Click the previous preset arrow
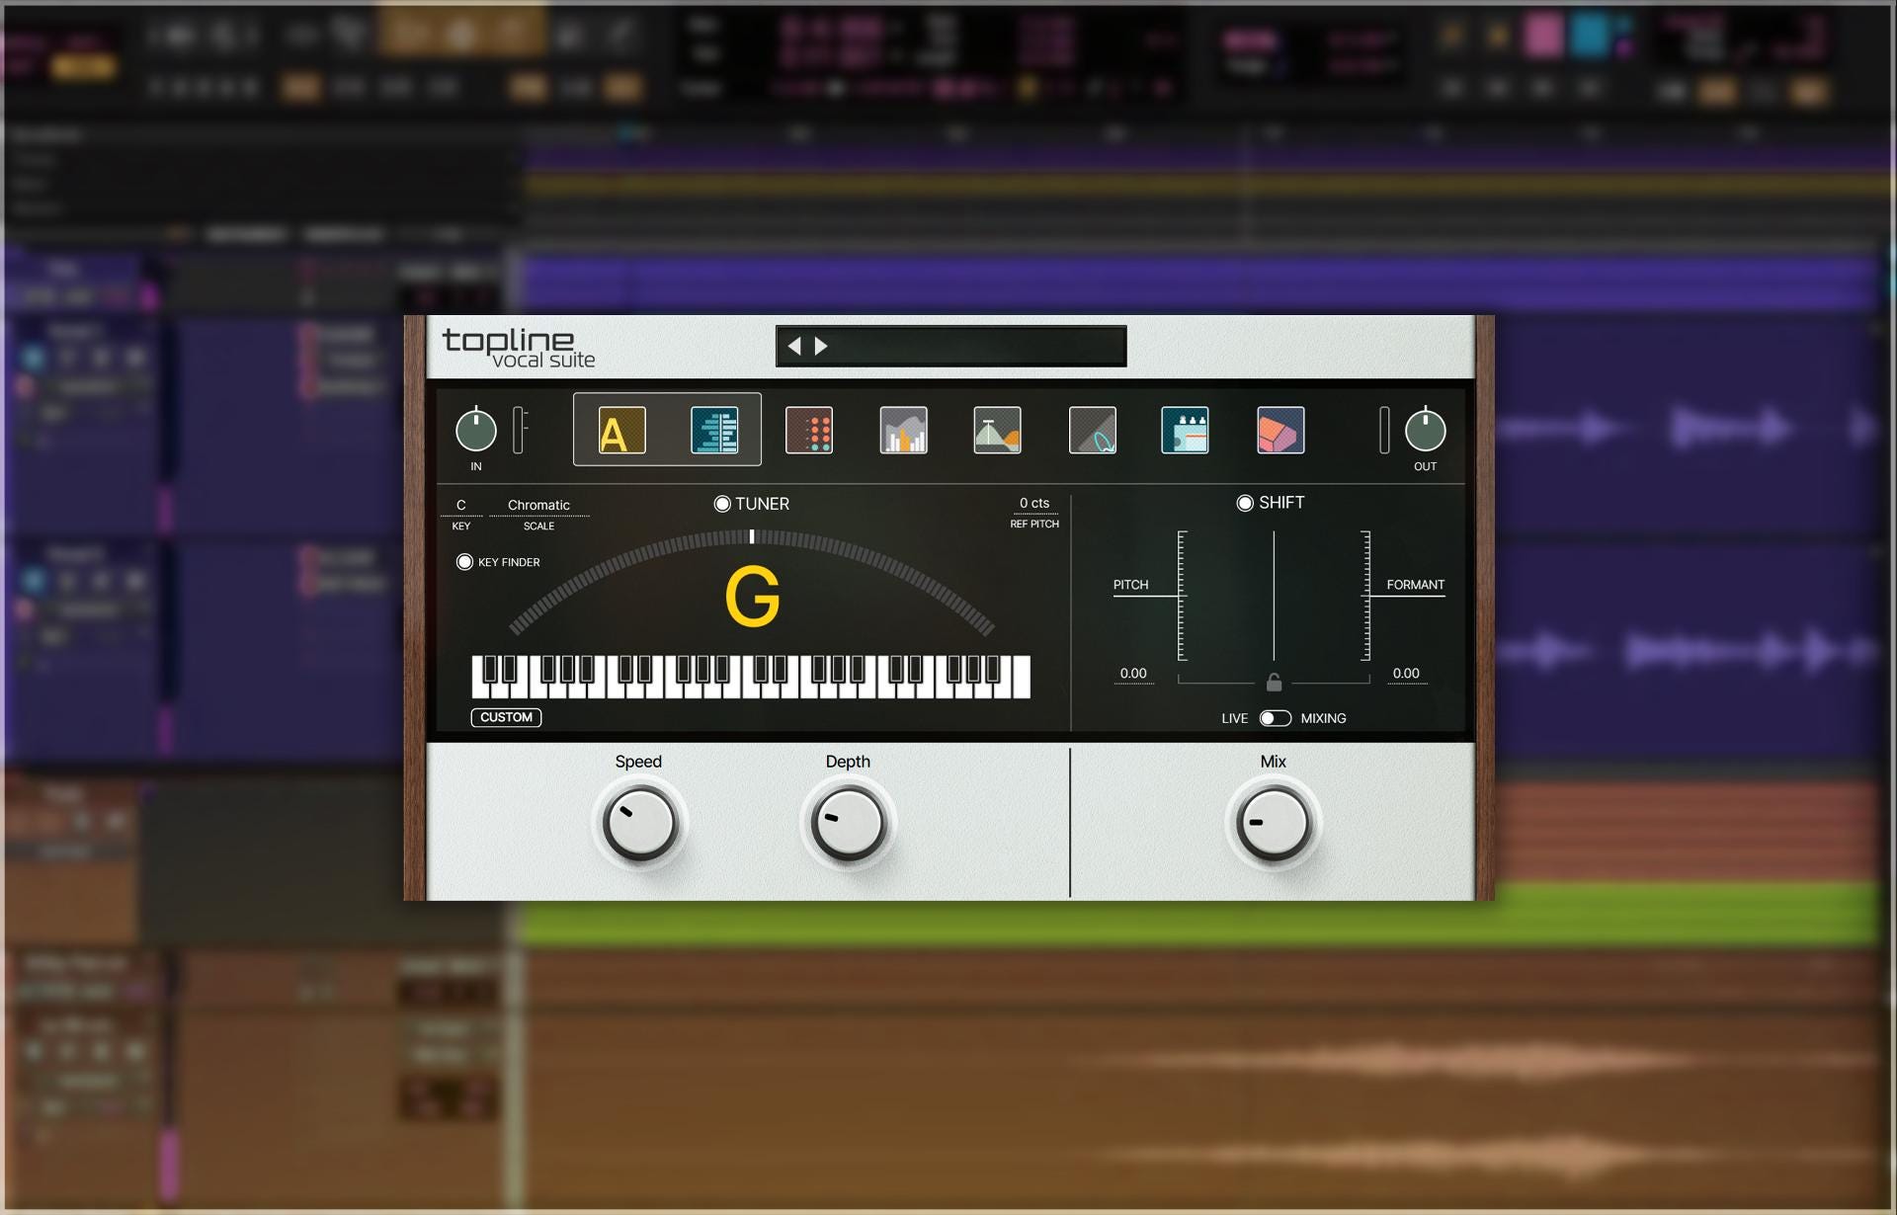Viewport: 1897px width, 1215px height. pos(794,346)
